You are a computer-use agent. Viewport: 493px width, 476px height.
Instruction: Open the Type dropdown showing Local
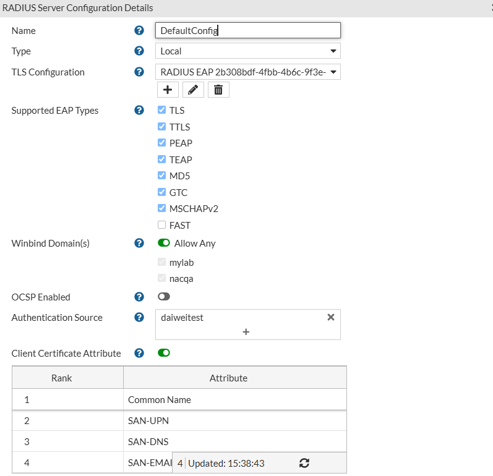(x=247, y=51)
